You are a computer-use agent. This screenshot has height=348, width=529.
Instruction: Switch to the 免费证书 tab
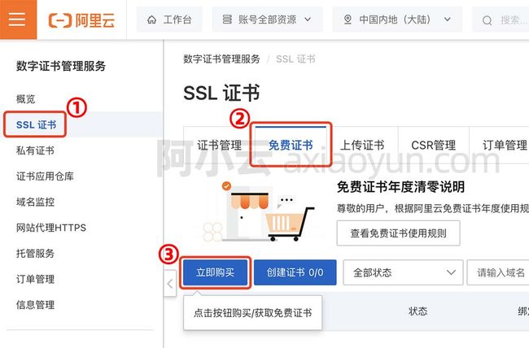[291, 145]
